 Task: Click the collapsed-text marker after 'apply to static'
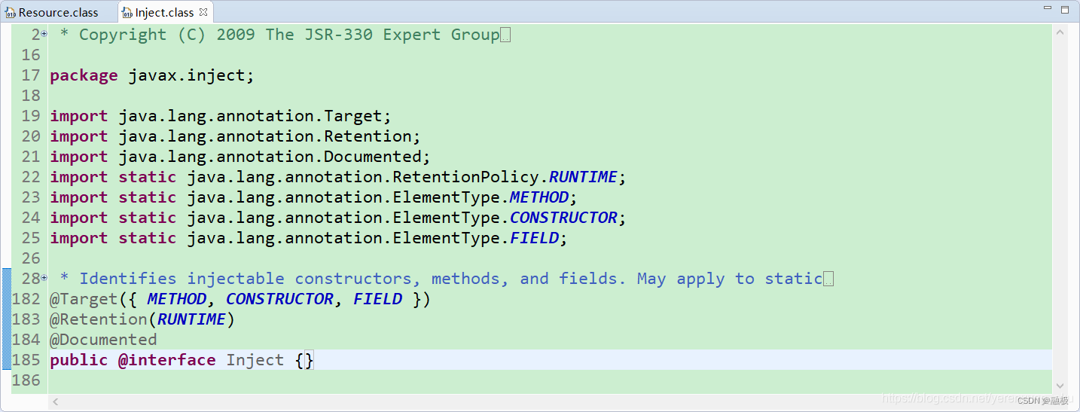828,279
